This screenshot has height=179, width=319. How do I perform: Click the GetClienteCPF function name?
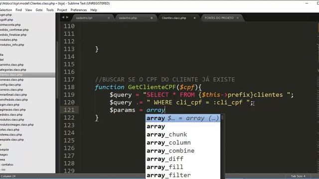coord(152,87)
